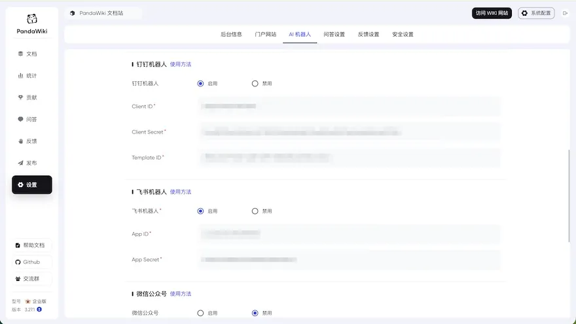Switch to the 后台信息 tab
Image resolution: width=576 pixels, height=324 pixels.
click(x=231, y=35)
